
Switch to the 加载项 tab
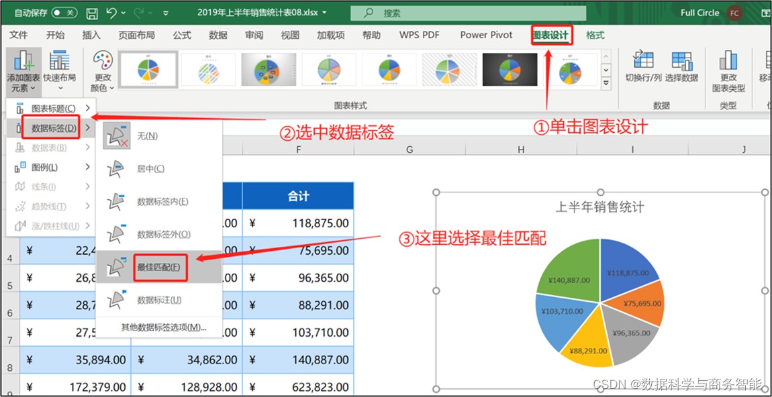331,35
